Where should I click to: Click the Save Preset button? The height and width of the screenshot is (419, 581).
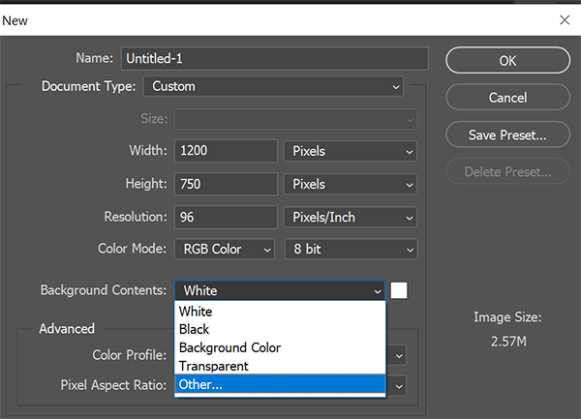click(507, 135)
